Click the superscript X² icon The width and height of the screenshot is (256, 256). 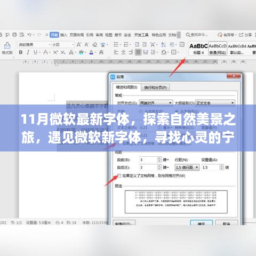click(55, 52)
